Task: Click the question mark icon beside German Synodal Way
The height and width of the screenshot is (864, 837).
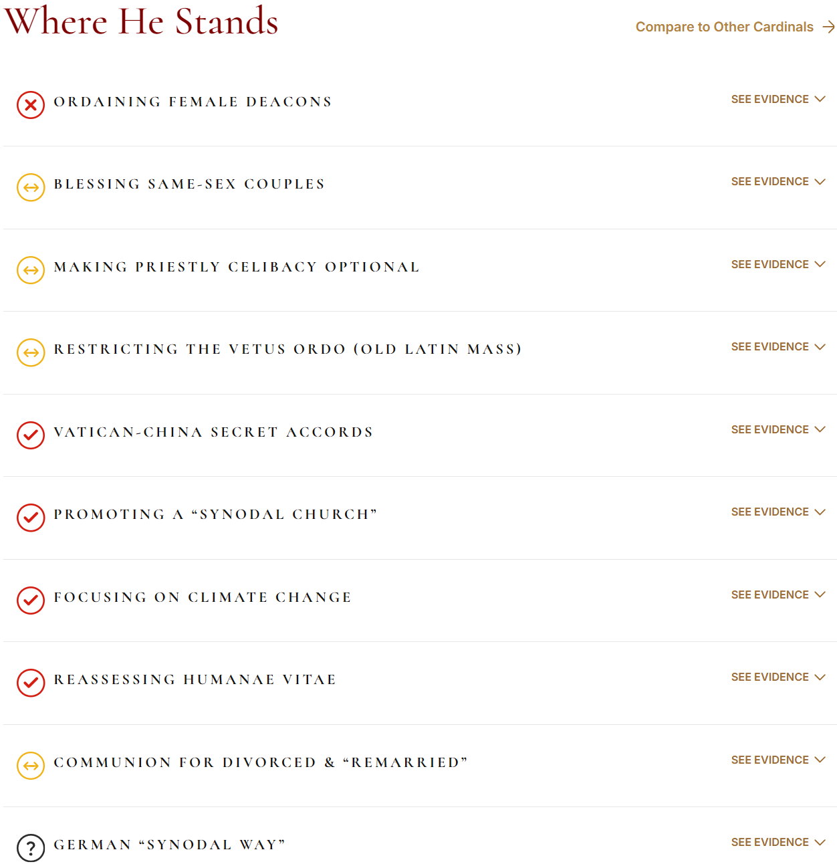Action: 31,848
